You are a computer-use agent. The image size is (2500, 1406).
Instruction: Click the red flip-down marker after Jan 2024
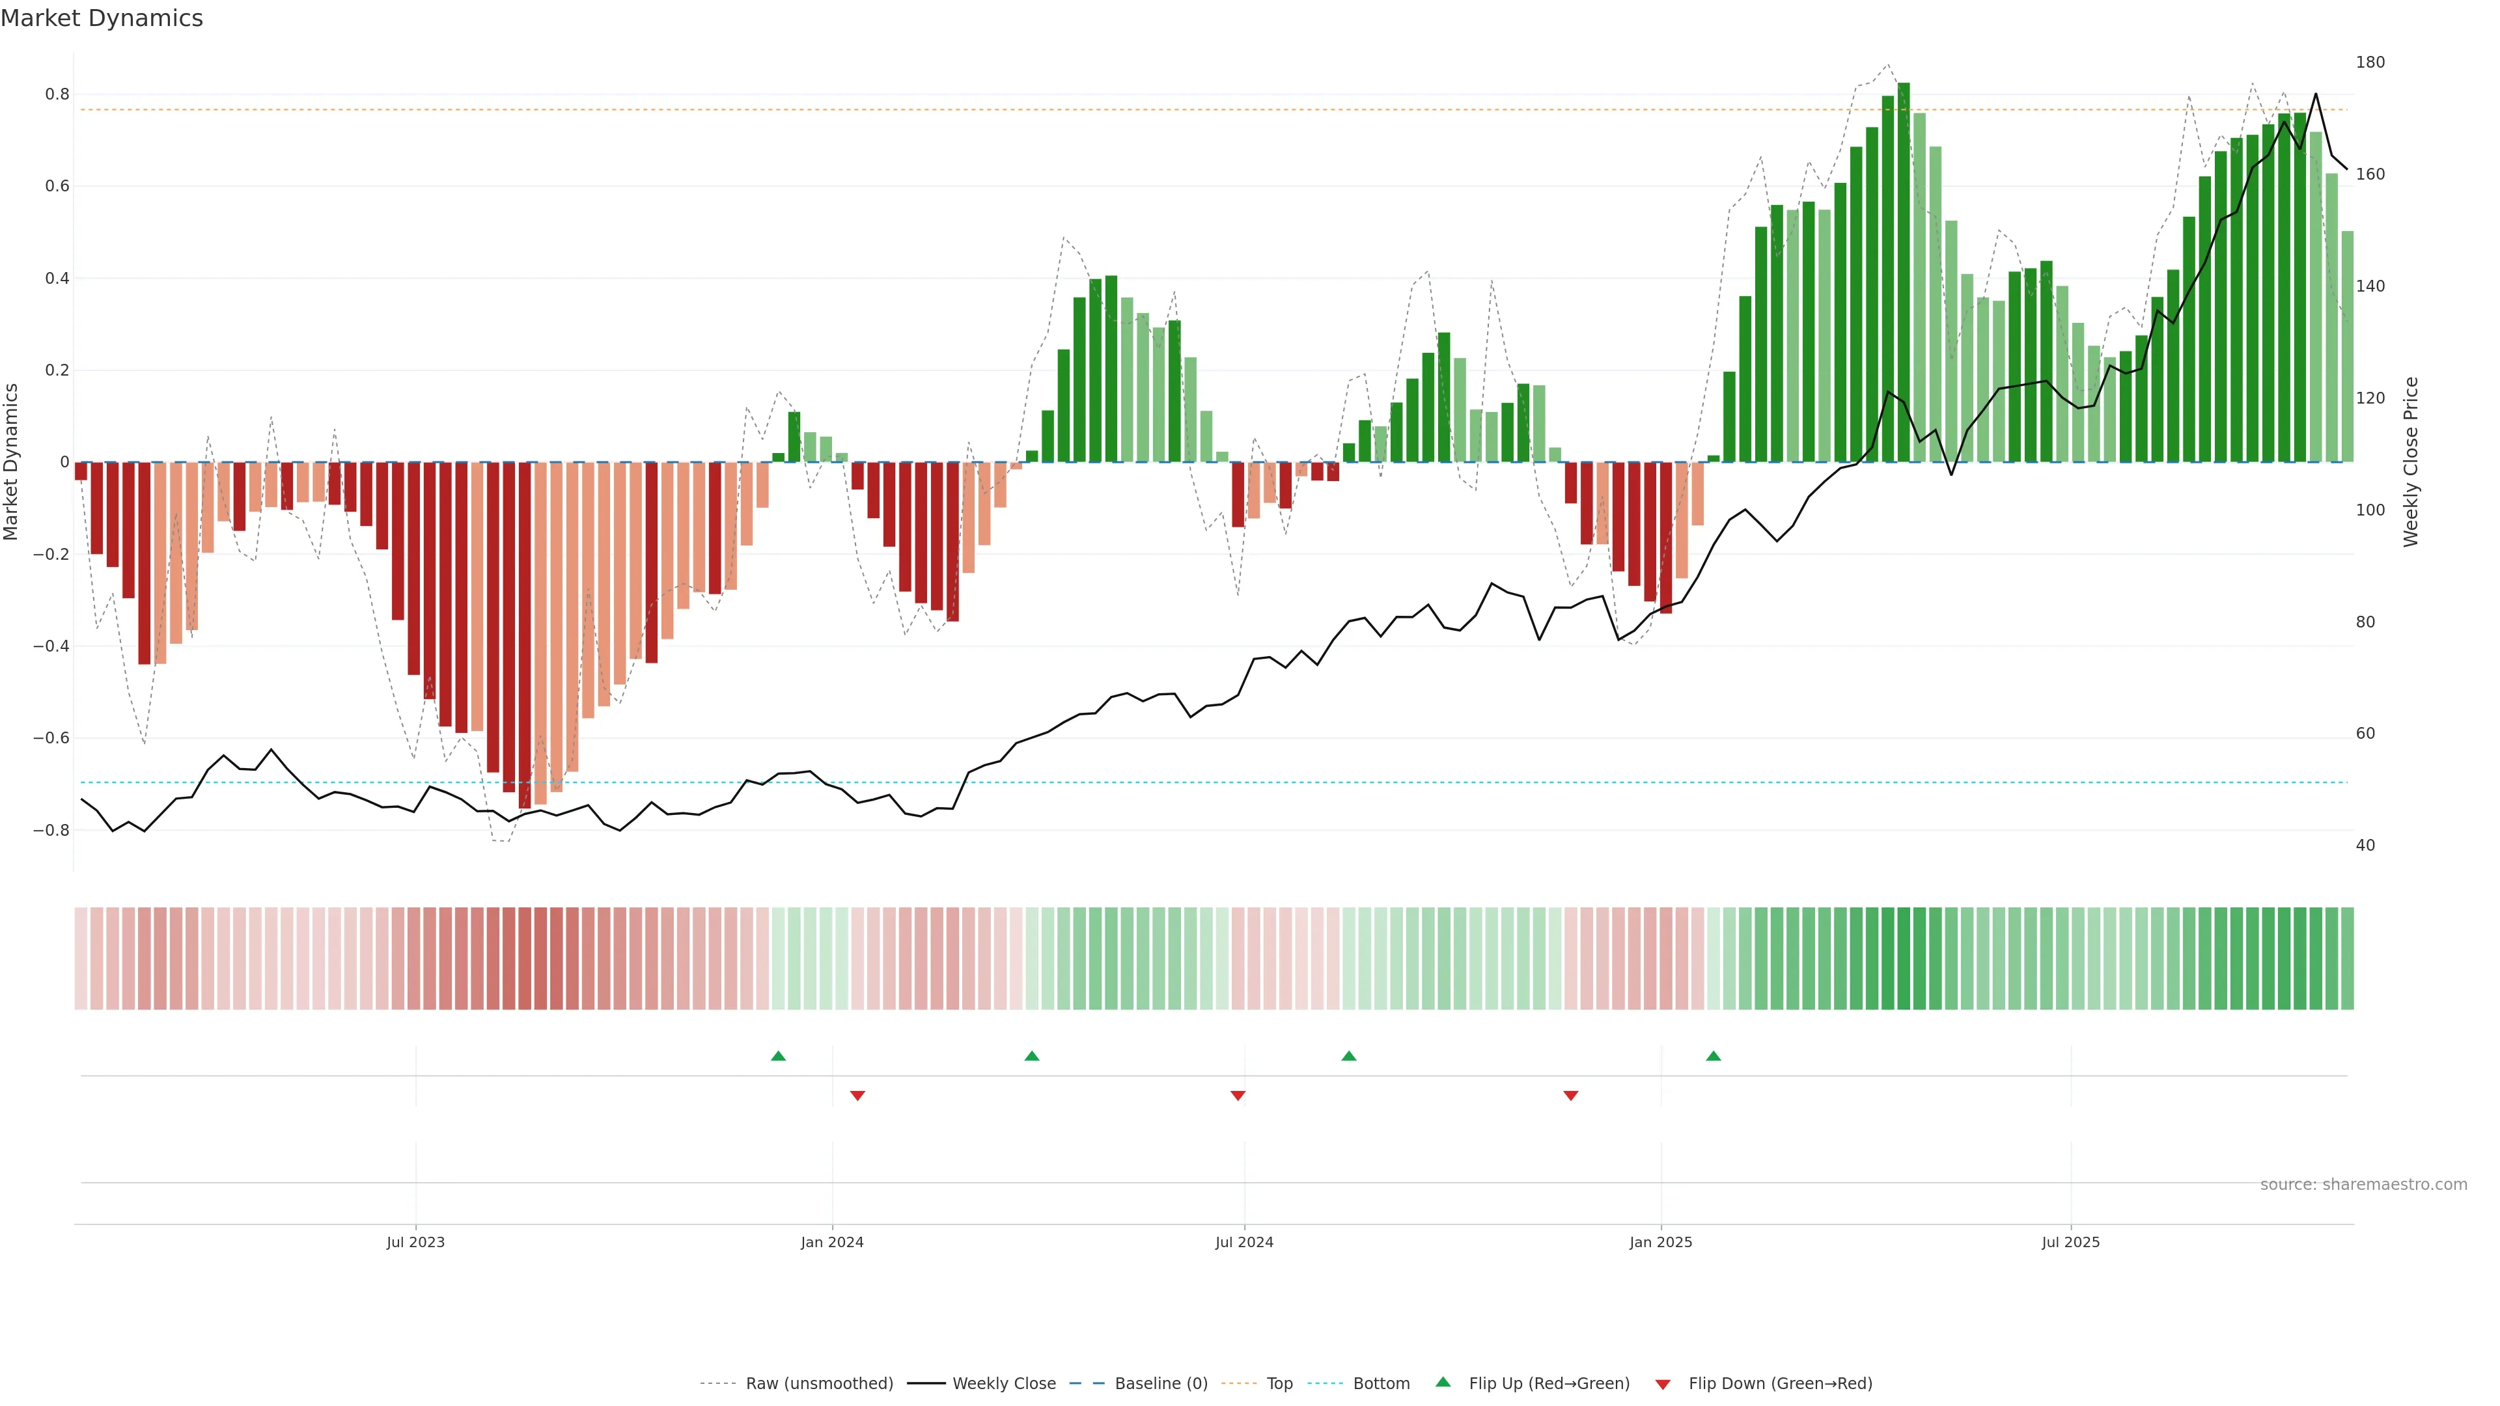[857, 1096]
